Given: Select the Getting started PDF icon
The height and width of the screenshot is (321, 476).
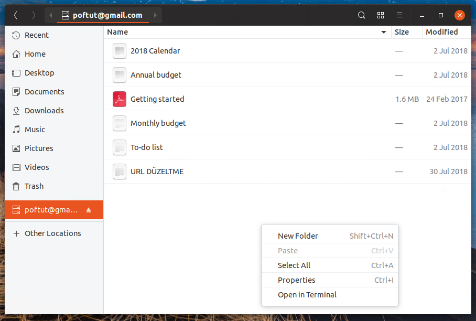Looking at the screenshot, I should point(120,99).
